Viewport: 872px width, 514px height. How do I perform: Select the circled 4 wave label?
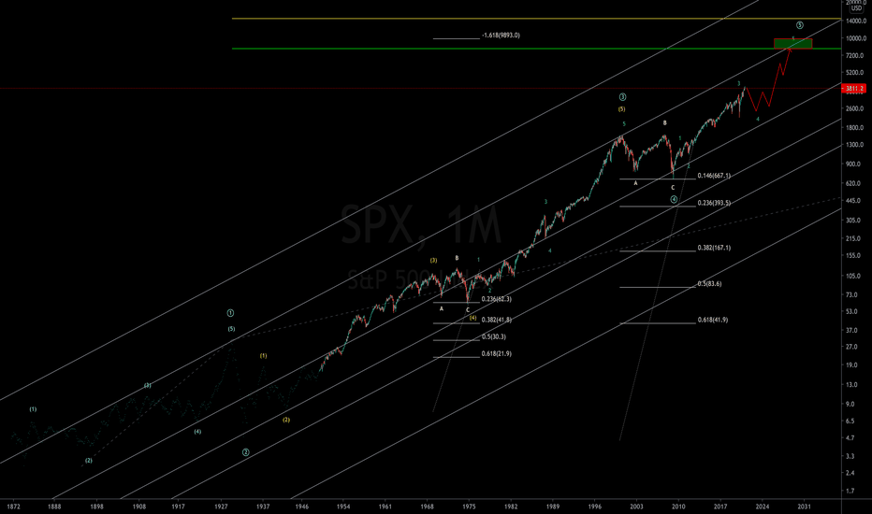pos(674,199)
